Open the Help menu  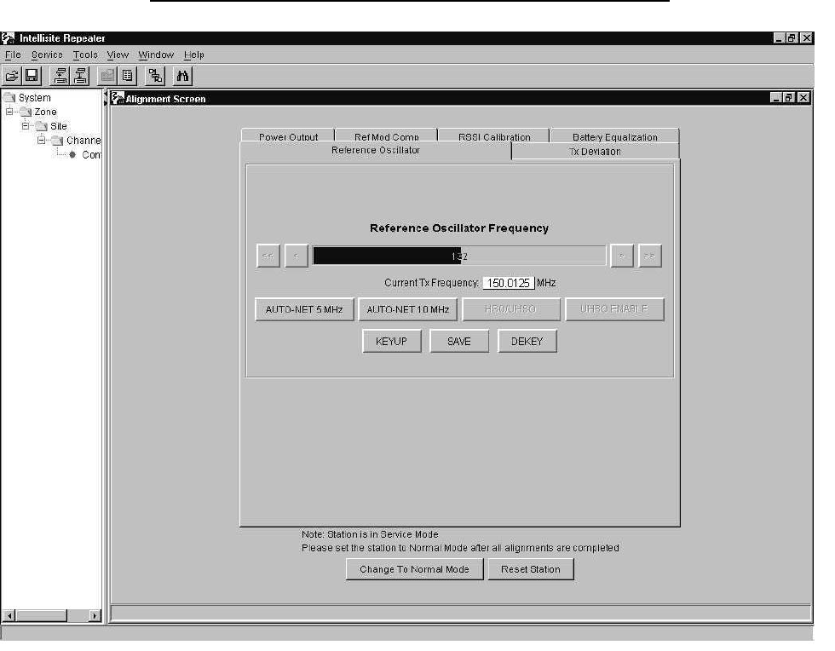click(x=194, y=55)
